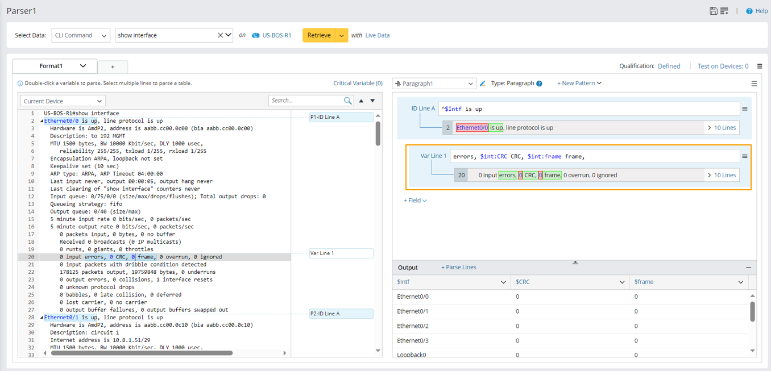Open the hamburger menu for ID Line A
Screen dimensions: 771x371
tap(744, 109)
